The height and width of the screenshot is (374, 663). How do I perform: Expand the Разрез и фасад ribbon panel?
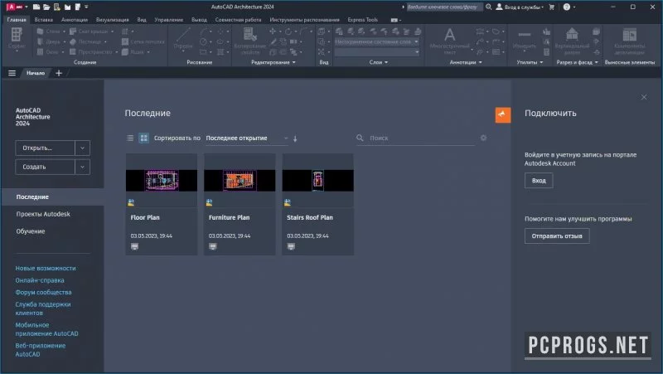pos(577,62)
